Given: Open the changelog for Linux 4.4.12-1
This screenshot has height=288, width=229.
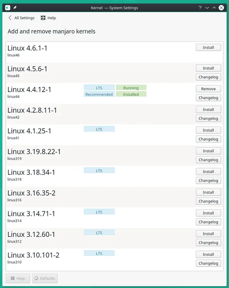Looking at the screenshot, I should [208, 98].
